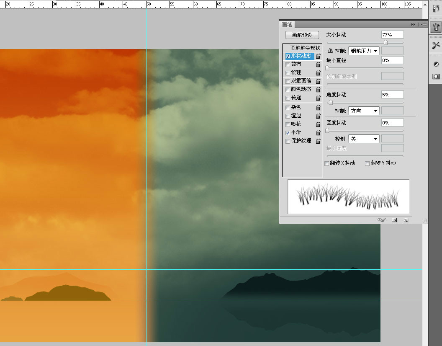The width and height of the screenshot is (442, 346).
Task: Click the 角度抖动 slider handle
Action: pyautogui.click(x=331, y=102)
